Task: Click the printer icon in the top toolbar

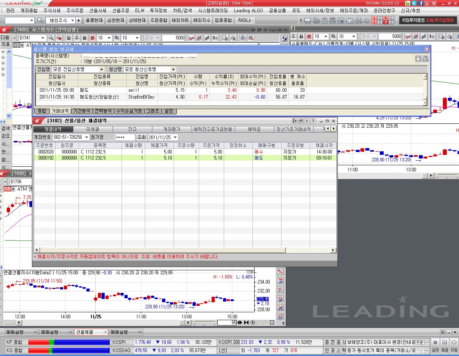Action: (359, 20)
